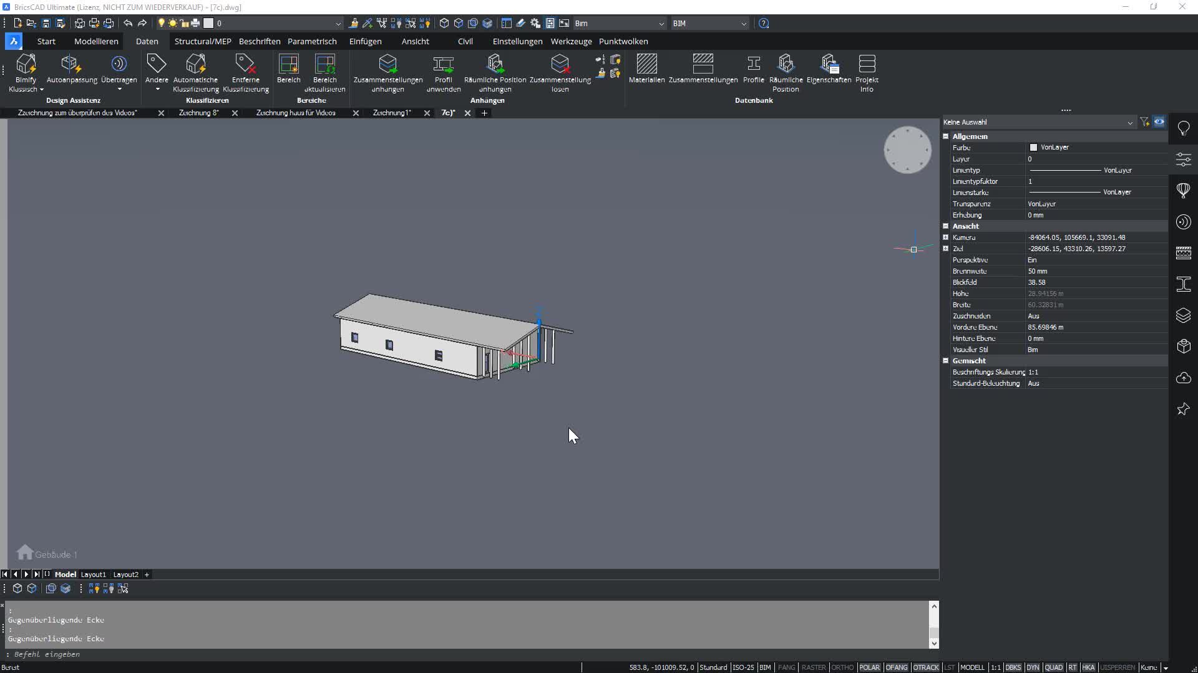Click the Bimify Klassisch tool
The height and width of the screenshot is (673, 1198).
pos(26,73)
